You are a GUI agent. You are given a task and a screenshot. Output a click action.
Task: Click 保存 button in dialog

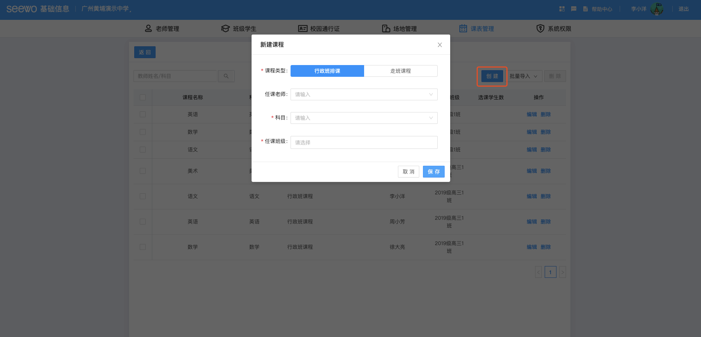pyautogui.click(x=434, y=172)
